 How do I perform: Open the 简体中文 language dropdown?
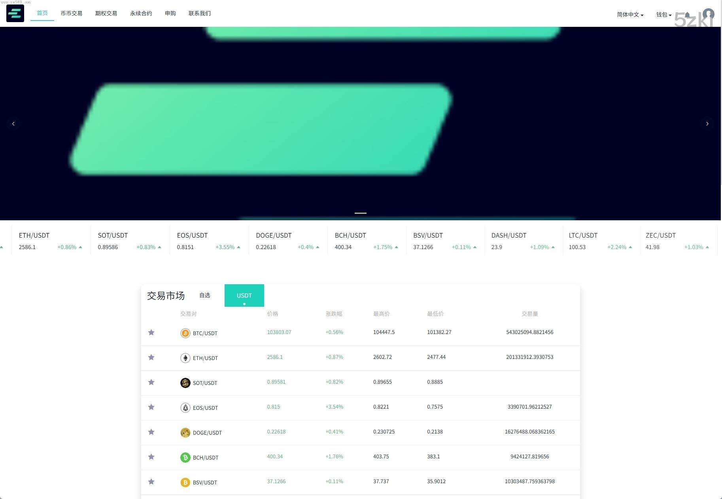tap(629, 14)
